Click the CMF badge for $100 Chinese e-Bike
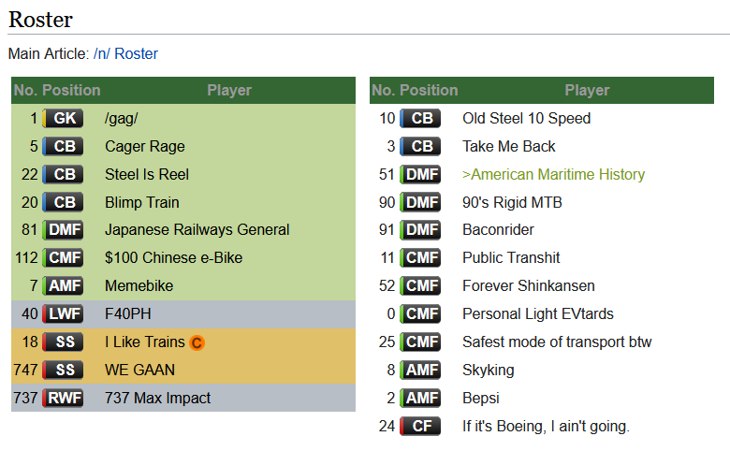The image size is (730, 451). pyautogui.click(x=63, y=258)
